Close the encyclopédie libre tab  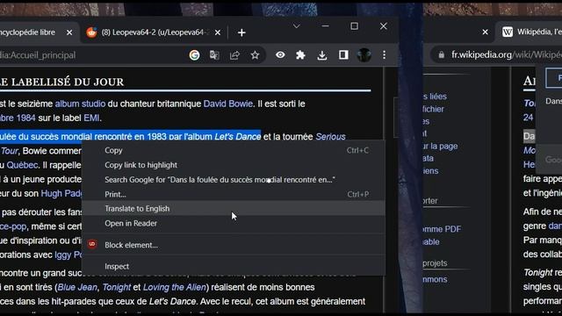point(69,32)
